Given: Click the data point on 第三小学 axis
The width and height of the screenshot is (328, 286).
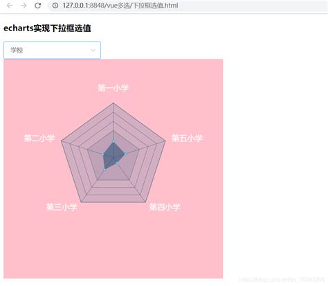Looking at the screenshot, I should (104, 170).
